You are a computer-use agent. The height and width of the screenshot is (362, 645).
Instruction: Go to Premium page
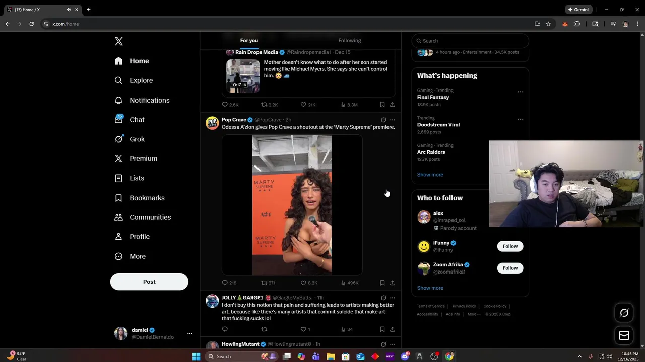tap(136, 158)
